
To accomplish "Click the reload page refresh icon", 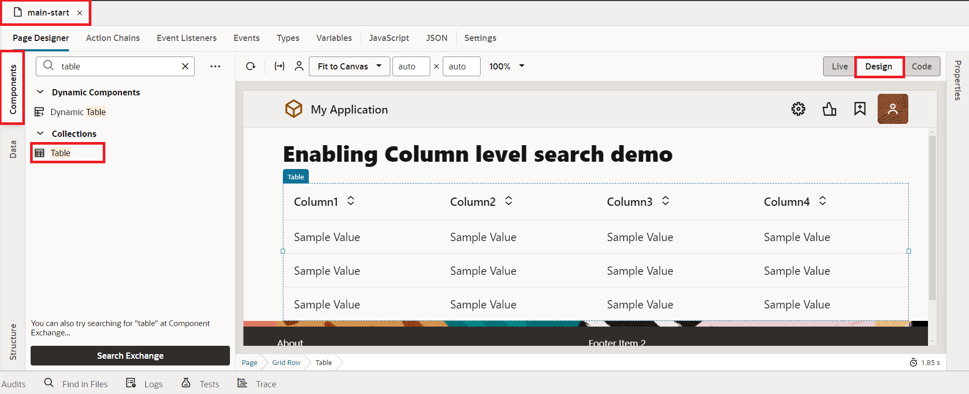I will (251, 66).
